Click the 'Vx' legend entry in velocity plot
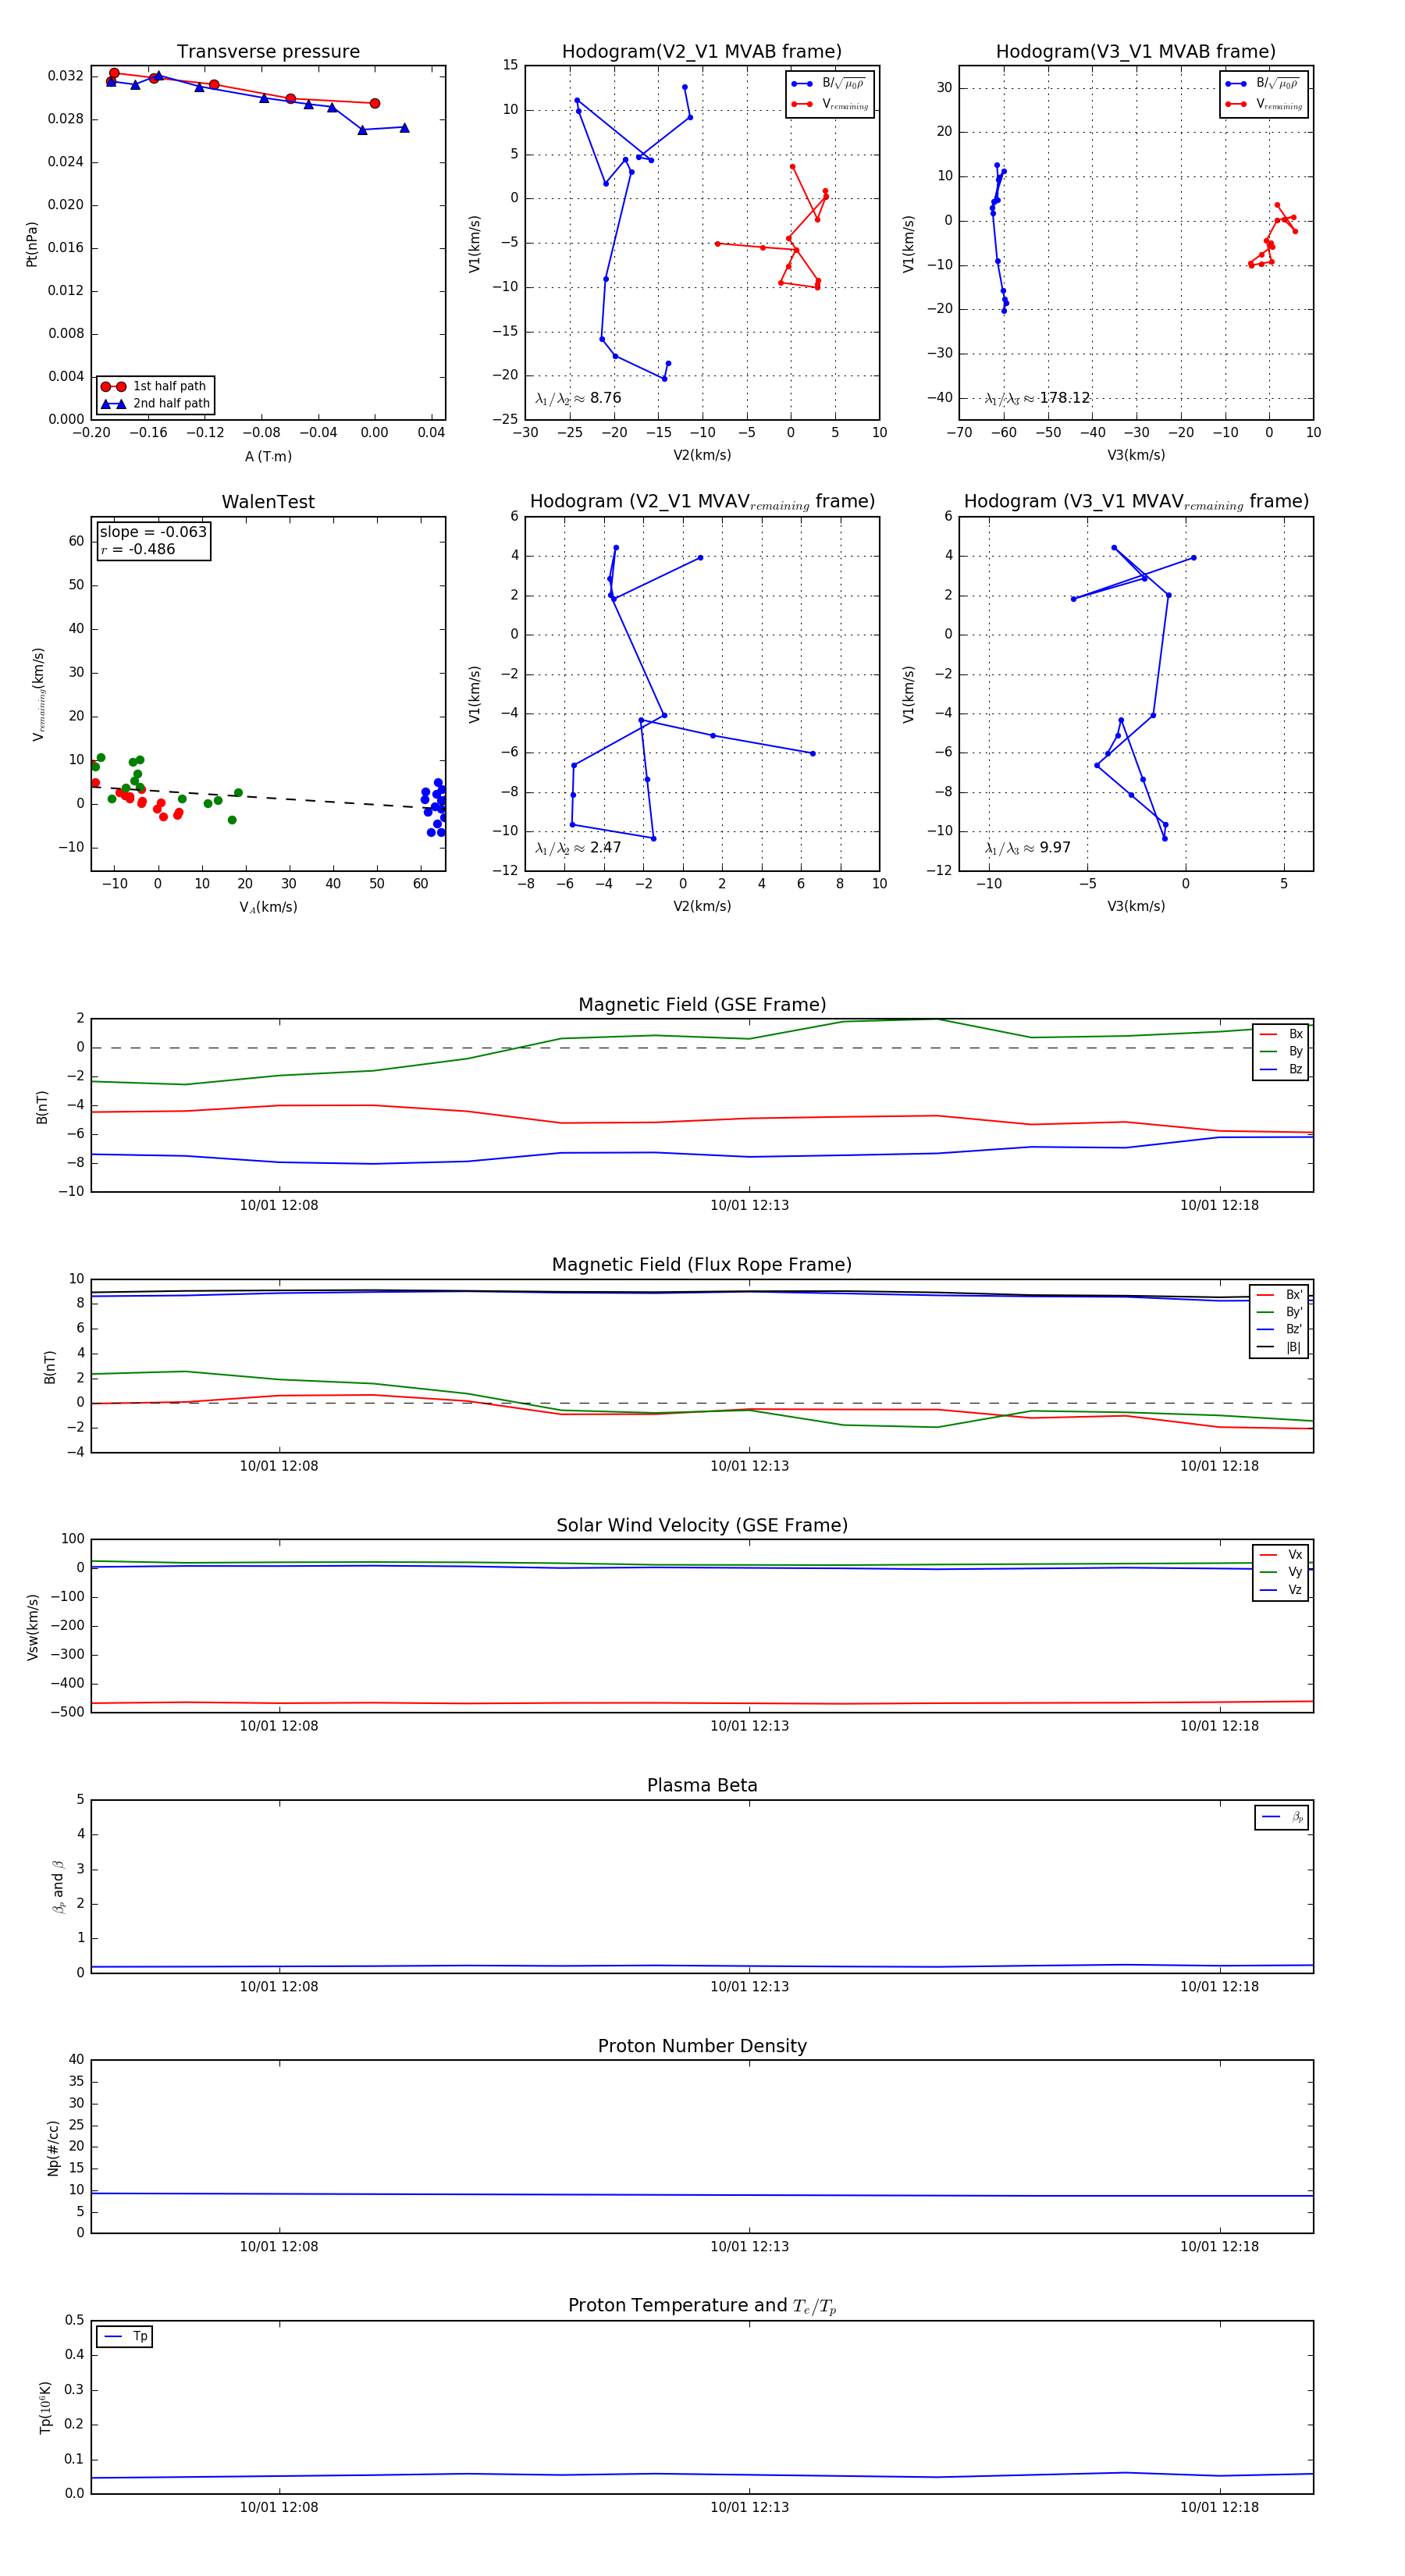 1281,1555
